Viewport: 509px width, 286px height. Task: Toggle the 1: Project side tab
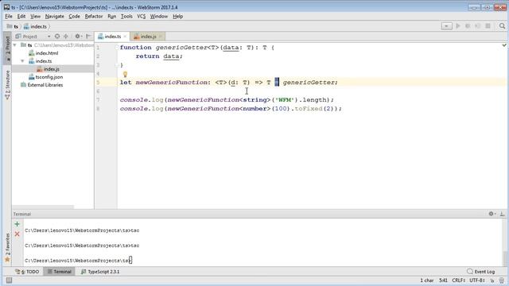pyautogui.click(x=7, y=48)
